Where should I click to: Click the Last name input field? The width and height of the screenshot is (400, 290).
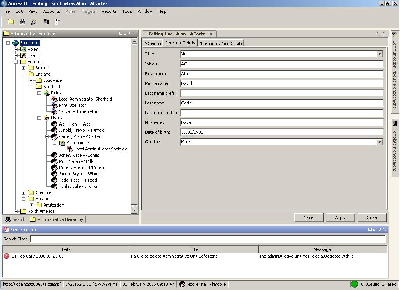[x=282, y=103]
